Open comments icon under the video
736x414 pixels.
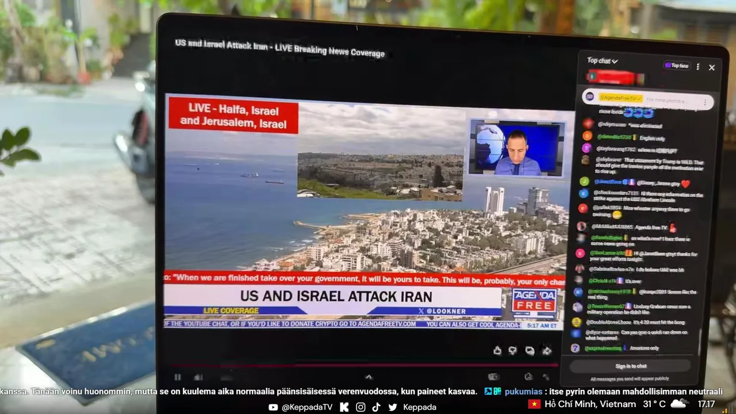pyautogui.click(x=530, y=351)
